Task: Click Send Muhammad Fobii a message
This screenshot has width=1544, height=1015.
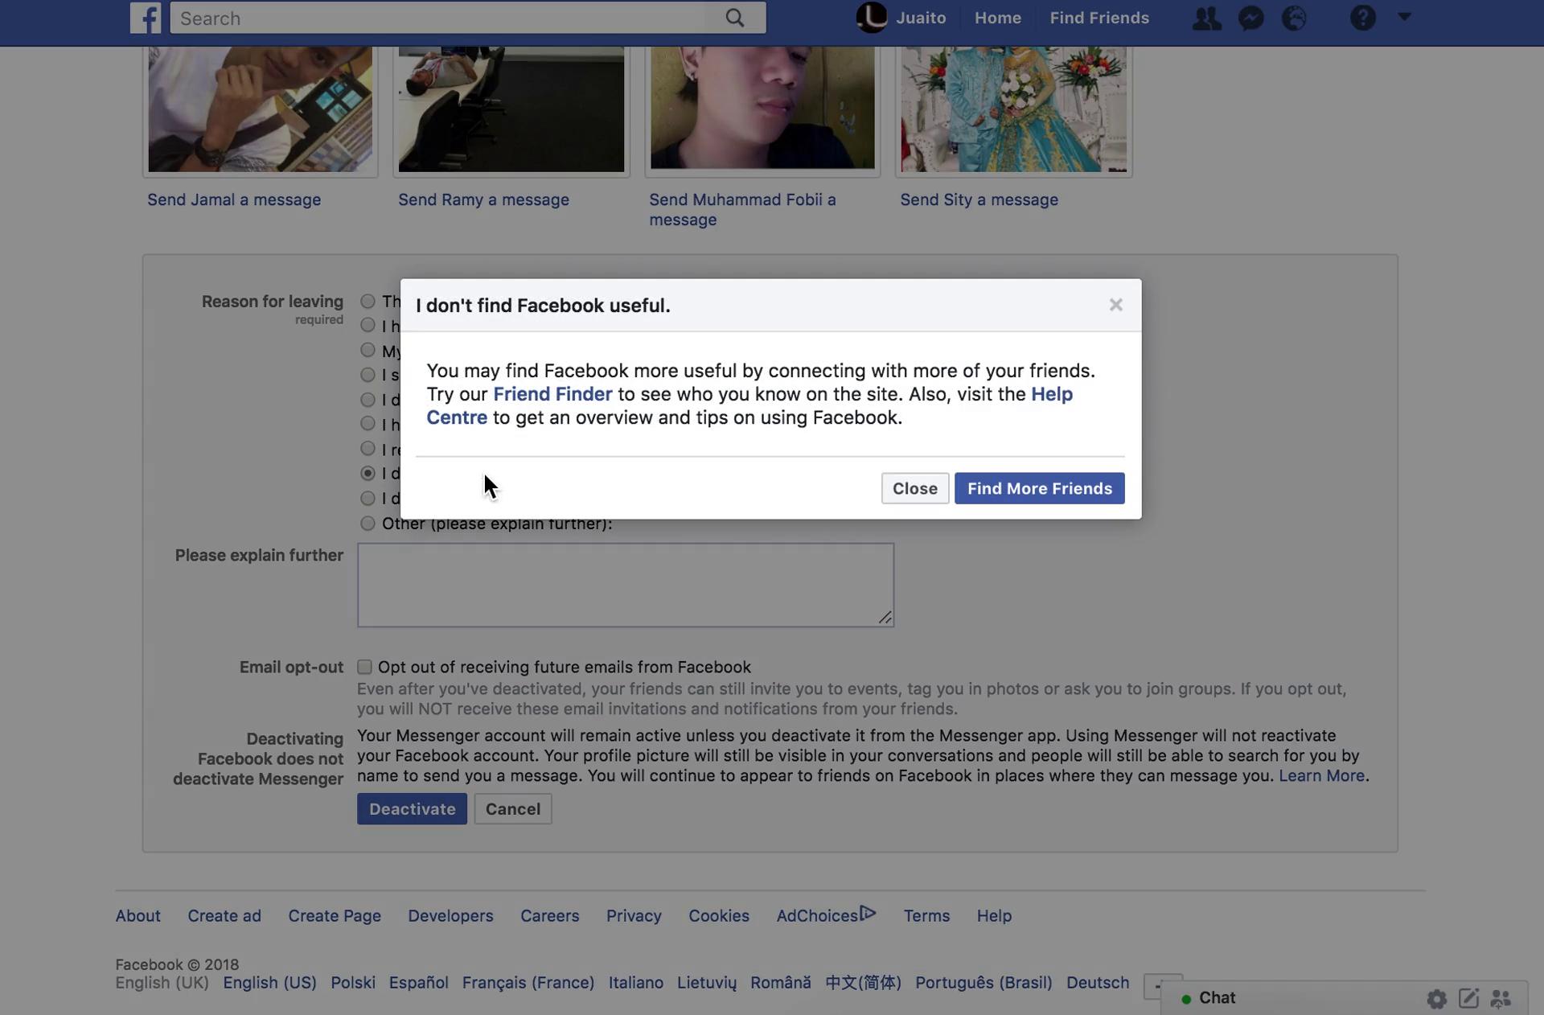Action: (x=742, y=209)
